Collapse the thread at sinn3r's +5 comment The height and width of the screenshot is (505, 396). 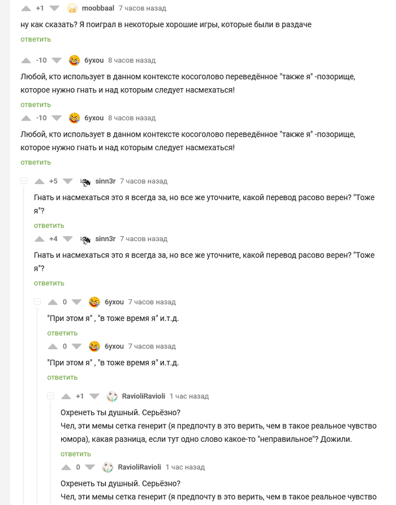(24, 181)
